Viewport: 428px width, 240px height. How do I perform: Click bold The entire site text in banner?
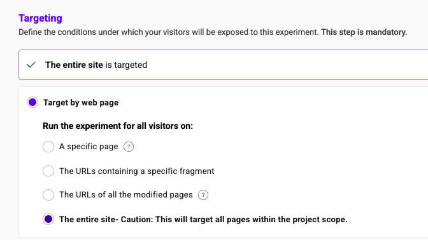75,65
